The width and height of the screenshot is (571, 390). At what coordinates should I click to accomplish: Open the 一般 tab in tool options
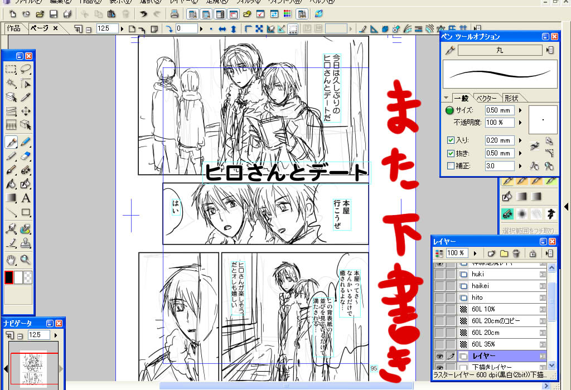pyautogui.click(x=462, y=98)
